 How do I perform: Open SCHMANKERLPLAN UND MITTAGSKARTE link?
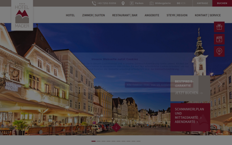[x=189, y=113]
